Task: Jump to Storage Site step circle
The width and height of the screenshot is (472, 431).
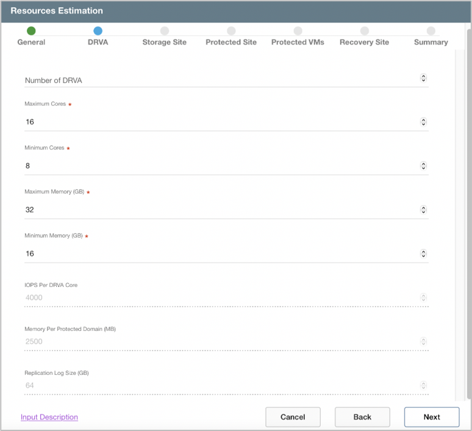Action: click(x=165, y=31)
